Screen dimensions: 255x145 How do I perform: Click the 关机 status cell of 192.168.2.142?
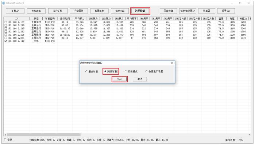[36, 41]
